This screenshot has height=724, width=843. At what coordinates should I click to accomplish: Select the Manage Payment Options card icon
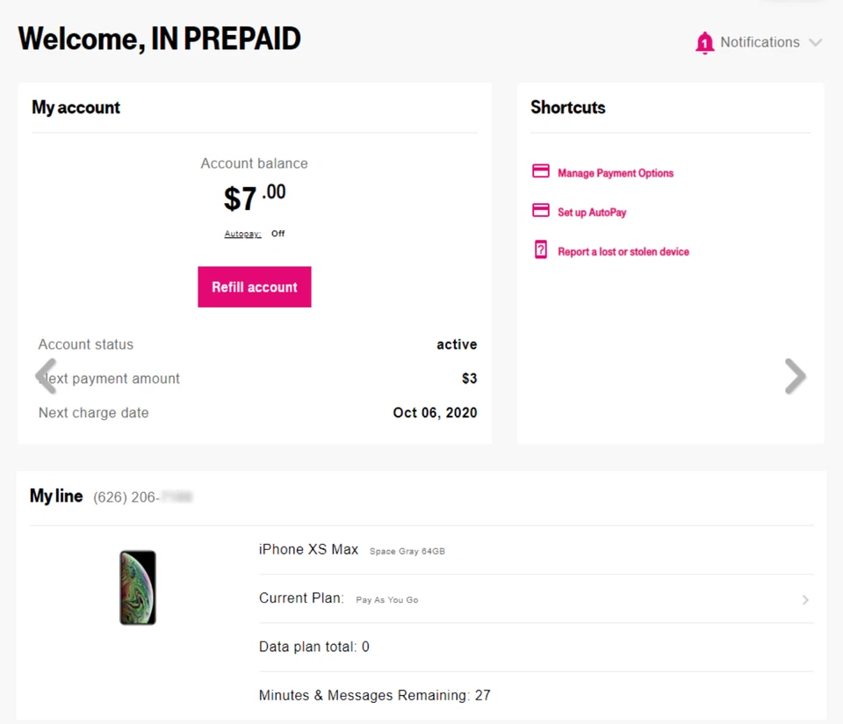(x=540, y=170)
